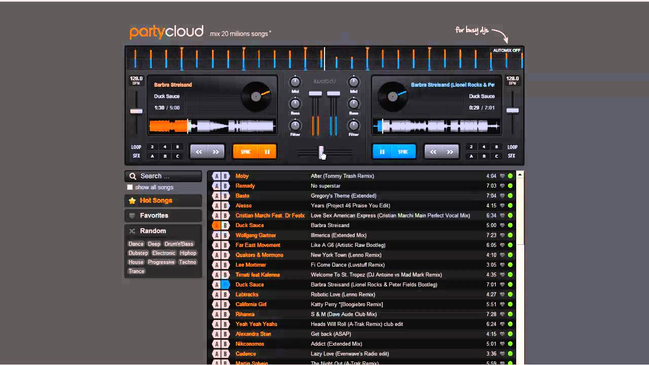Click the left deck Filter knob
649x365 pixels.
point(295,125)
